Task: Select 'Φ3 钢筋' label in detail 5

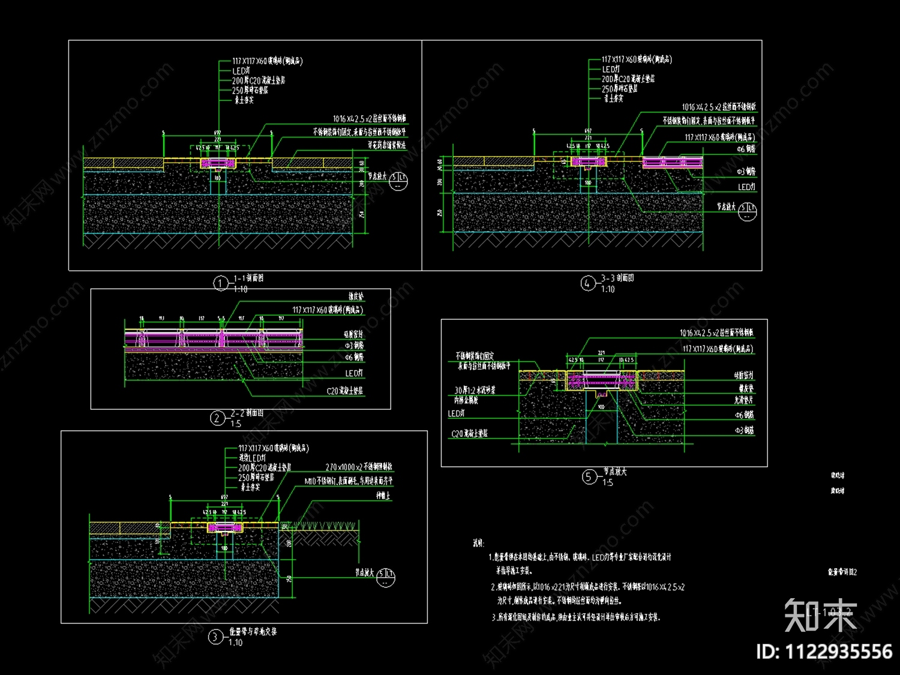Action: 745,431
